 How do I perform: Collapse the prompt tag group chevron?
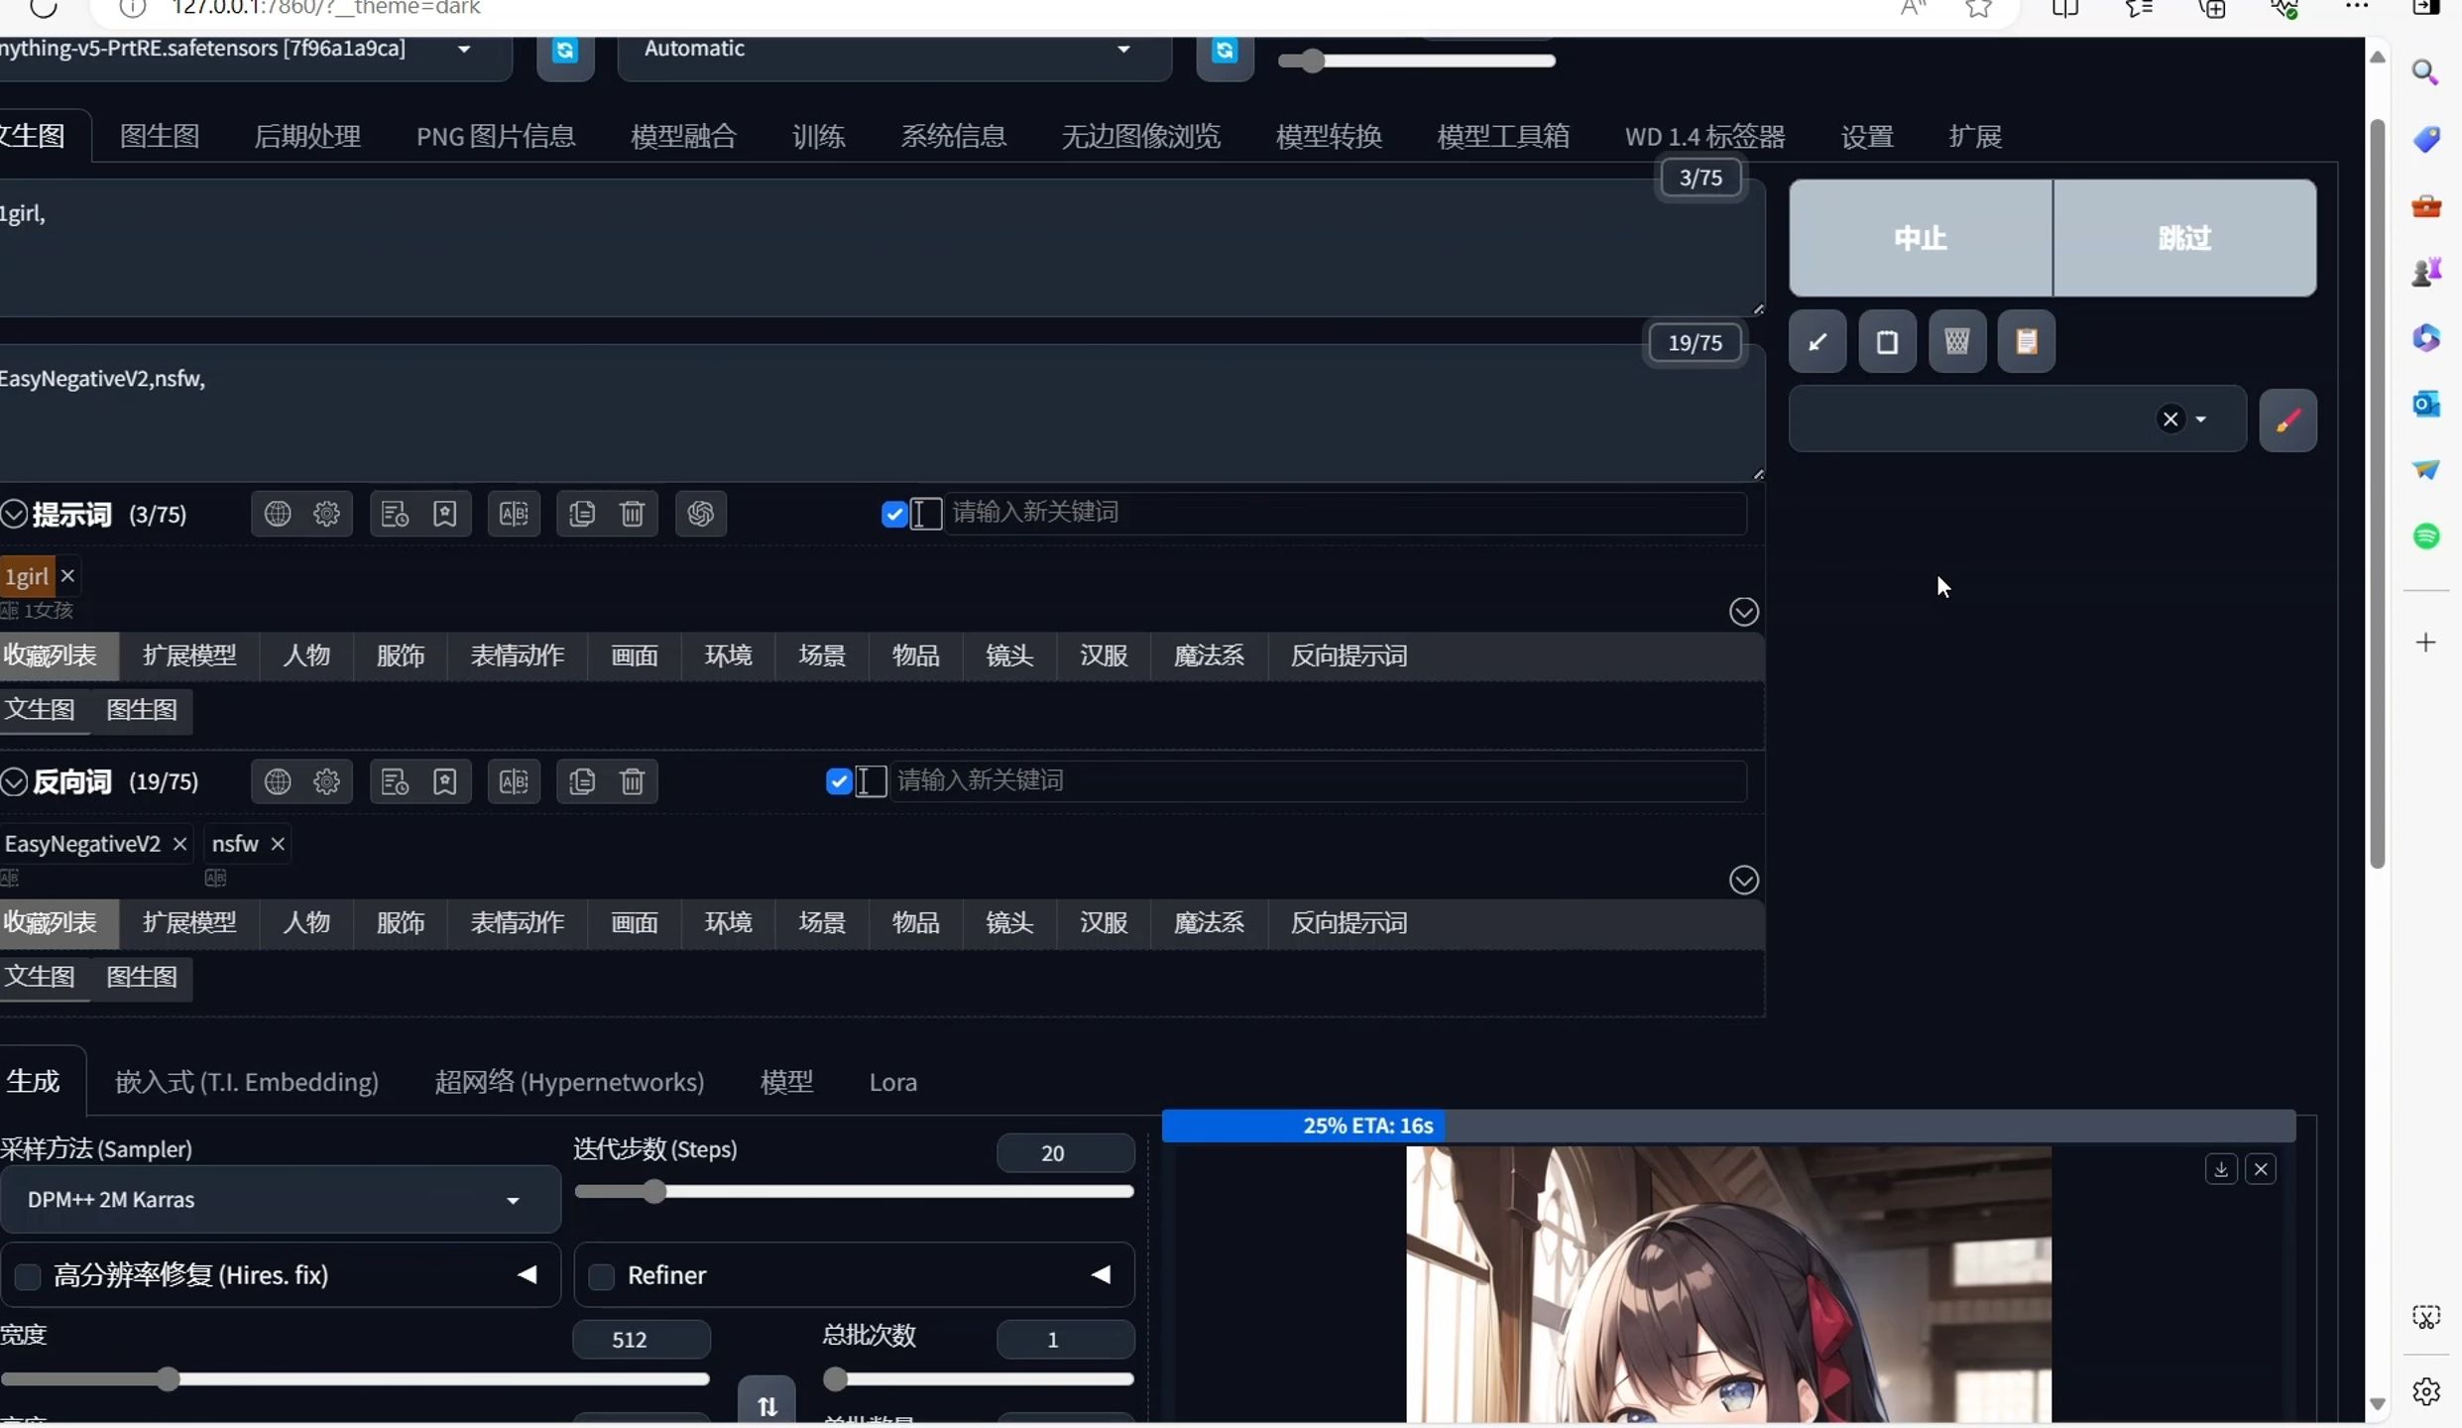1744,612
